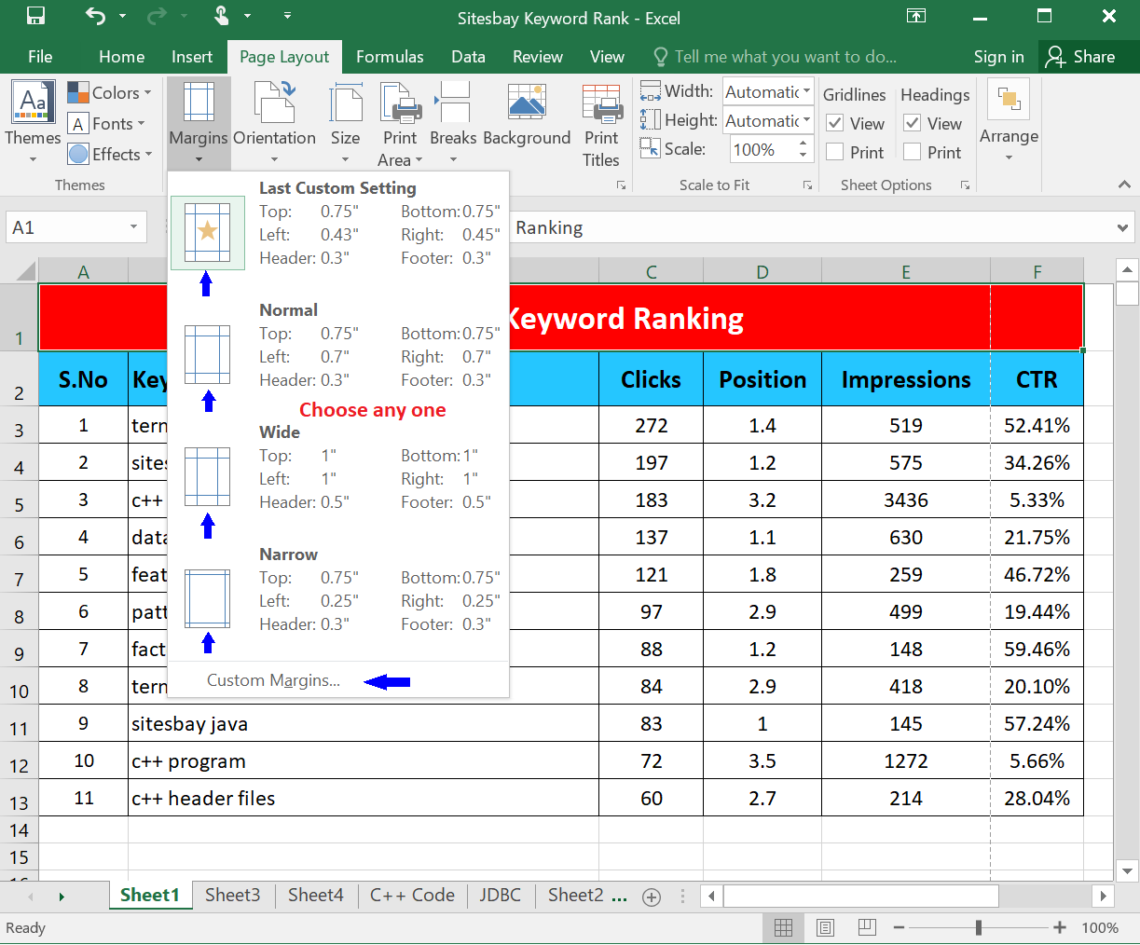
Task: Add a new sheet with plus icon
Action: pyautogui.click(x=652, y=897)
